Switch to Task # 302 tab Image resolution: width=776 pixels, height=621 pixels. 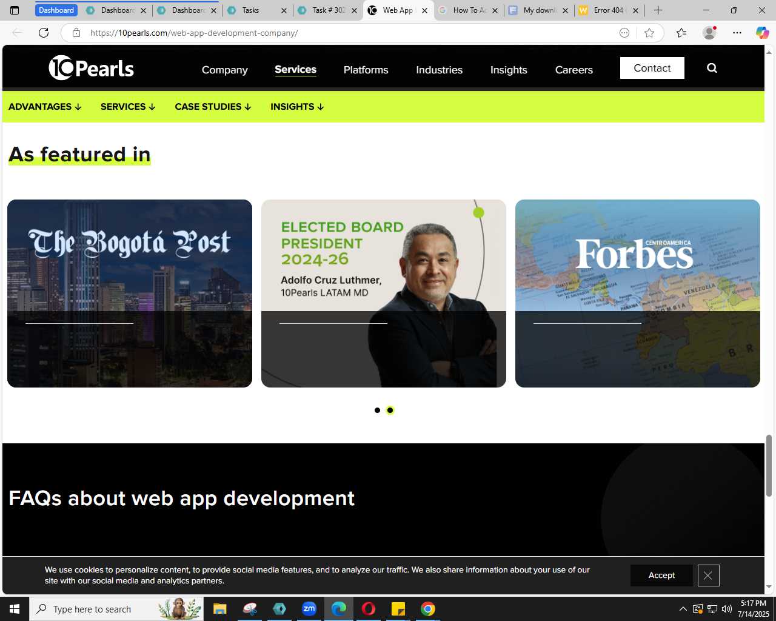tap(328, 10)
